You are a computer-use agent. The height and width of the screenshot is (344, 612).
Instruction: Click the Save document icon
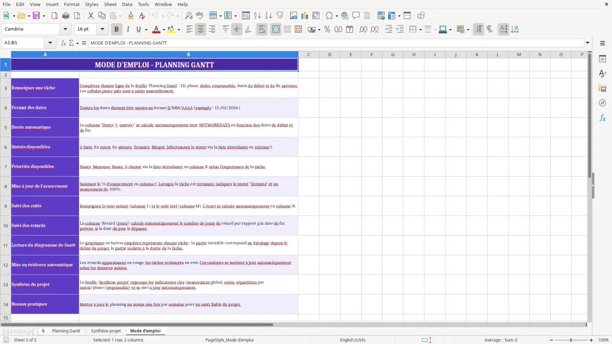(36, 16)
